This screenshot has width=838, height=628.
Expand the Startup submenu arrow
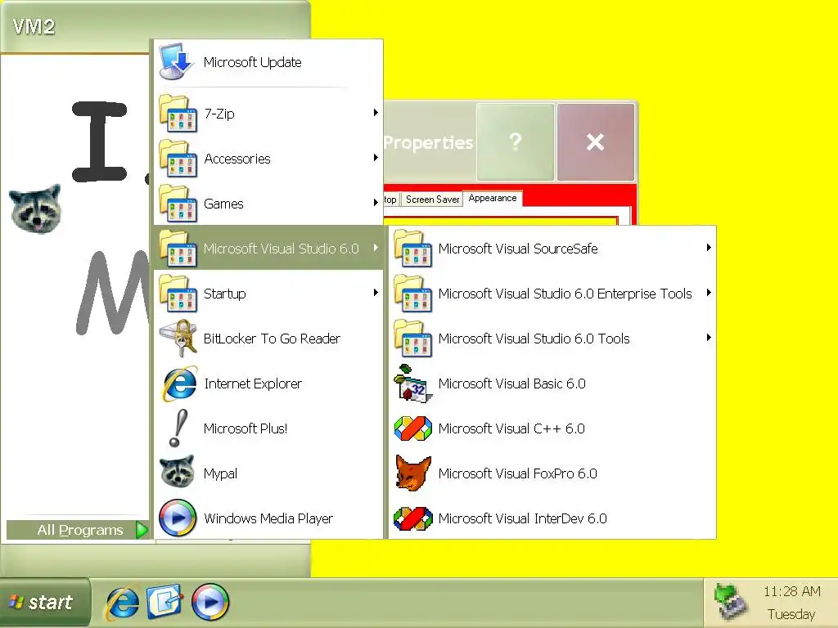[376, 293]
